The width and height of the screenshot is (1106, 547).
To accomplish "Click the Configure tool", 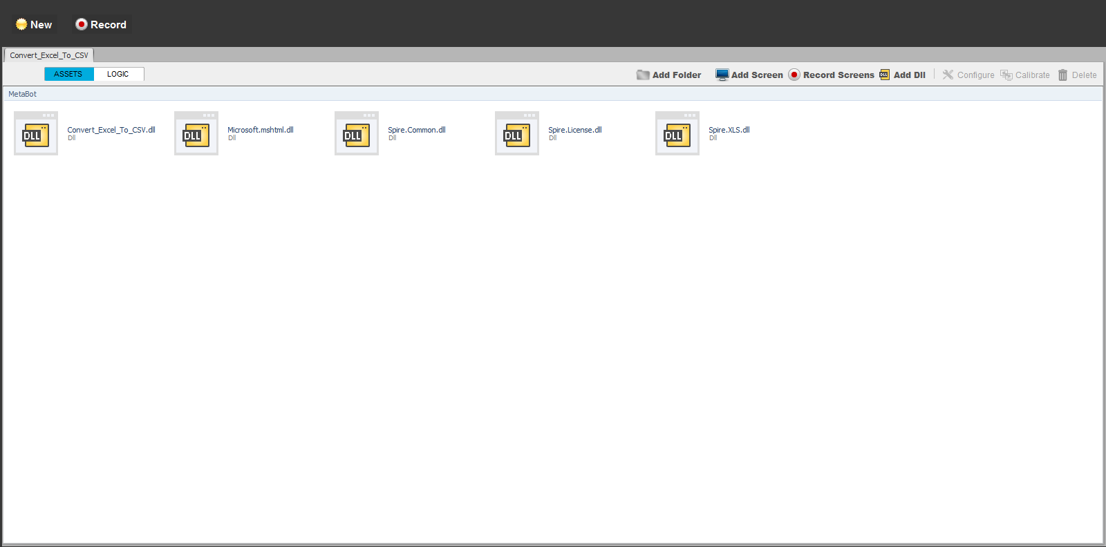I will pos(968,75).
